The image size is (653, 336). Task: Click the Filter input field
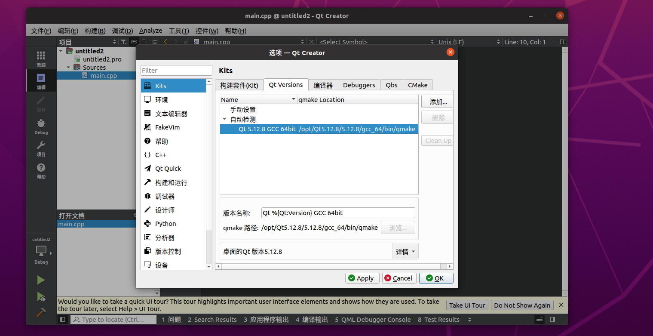176,71
